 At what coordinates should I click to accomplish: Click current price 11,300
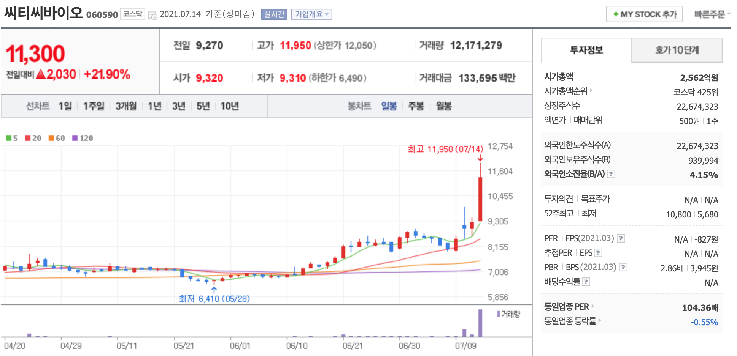tap(35, 53)
